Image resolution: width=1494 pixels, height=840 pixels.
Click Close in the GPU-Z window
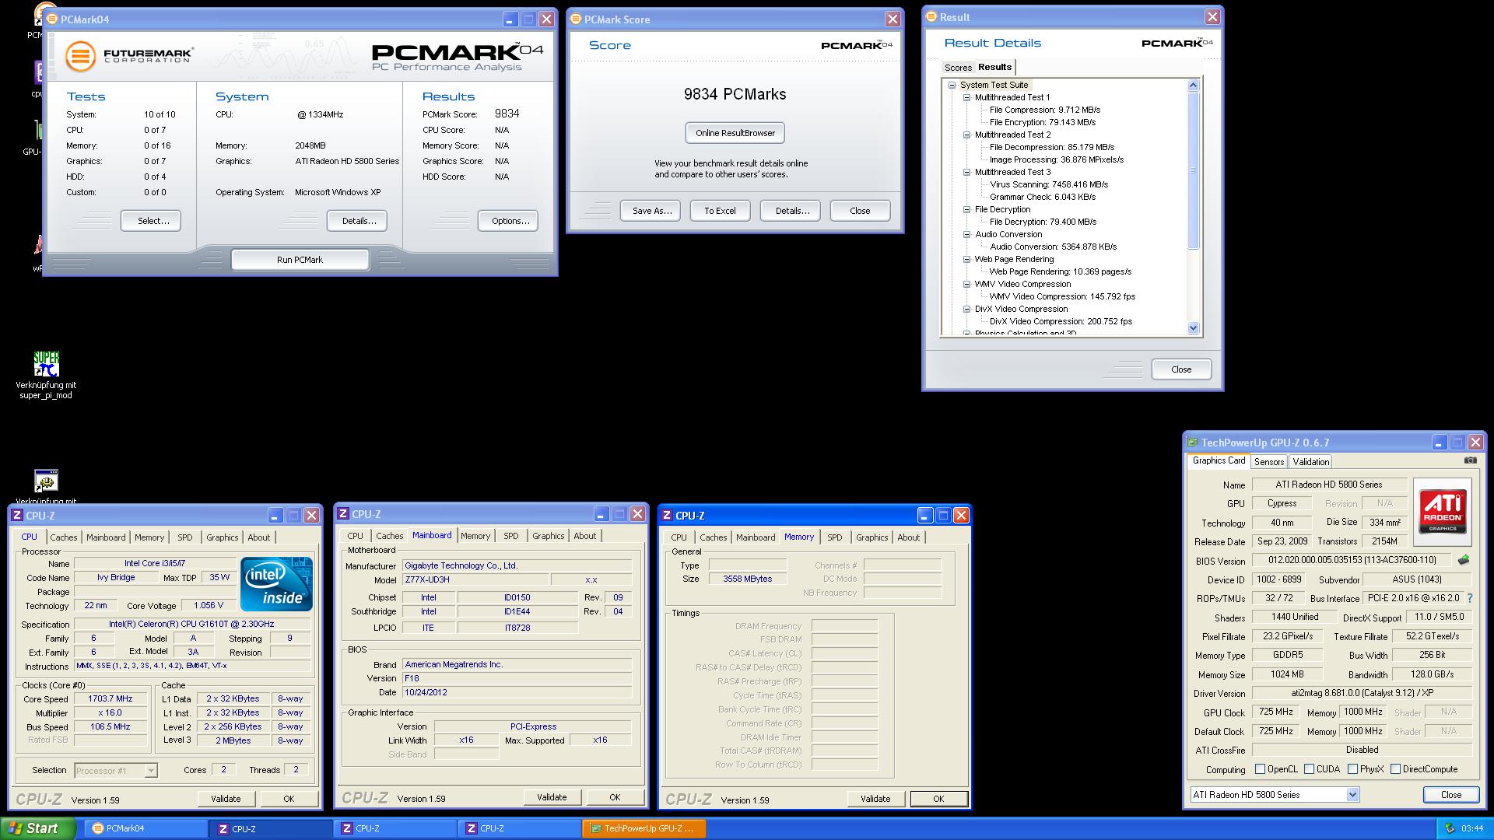click(1450, 795)
